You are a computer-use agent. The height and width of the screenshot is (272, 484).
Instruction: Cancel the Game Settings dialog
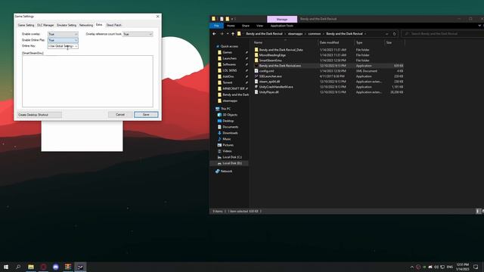(x=120, y=114)
